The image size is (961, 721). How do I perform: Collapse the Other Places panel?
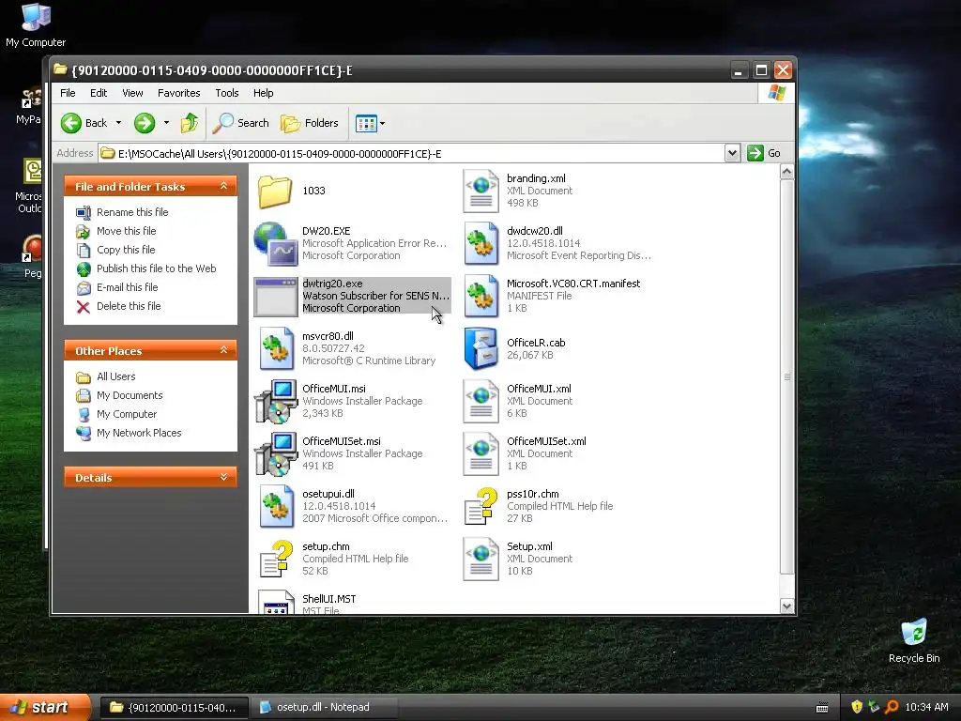click(x=223, y=350)
